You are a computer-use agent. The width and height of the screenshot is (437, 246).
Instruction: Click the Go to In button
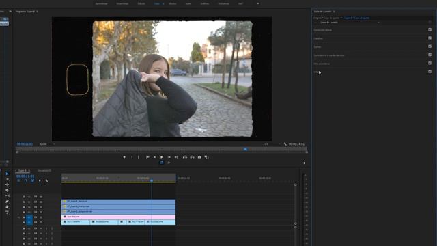(x=147, y=157)
